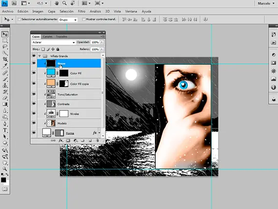Viewport: 278px width, 209px height.
Task: Open the Grupo auto-select dropdown
Action: pyautogui.click(x=68, y=20)
